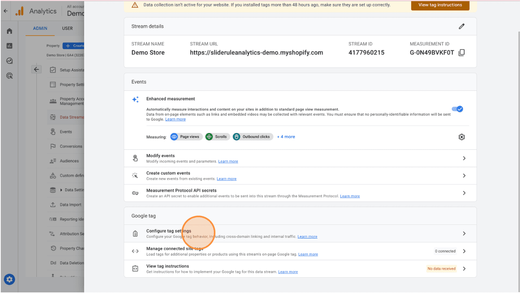Toggle the Enhanced measurement switch
Image resolution: width=520 pixels, height=294 pixels.
(x=457, y=109)
